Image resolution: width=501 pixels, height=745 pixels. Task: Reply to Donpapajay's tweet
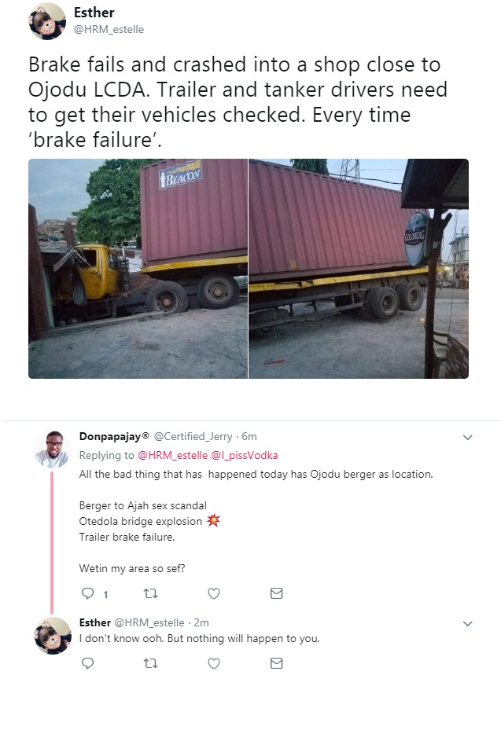pyautogui.click(x=88, y=594)
